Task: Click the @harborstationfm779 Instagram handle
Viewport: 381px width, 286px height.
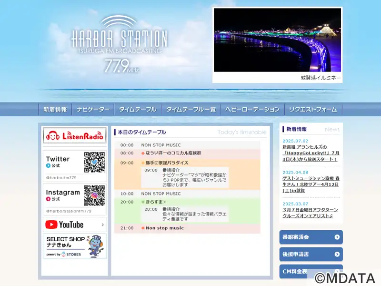Action: coord(69,211)
